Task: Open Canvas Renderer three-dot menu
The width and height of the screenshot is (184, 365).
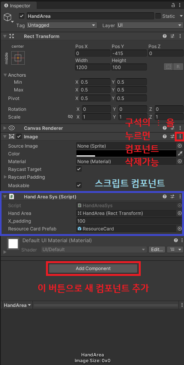Action: point(180,128)
